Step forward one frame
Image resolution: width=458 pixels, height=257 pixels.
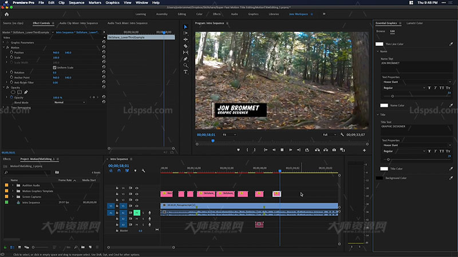coord(290,150)
